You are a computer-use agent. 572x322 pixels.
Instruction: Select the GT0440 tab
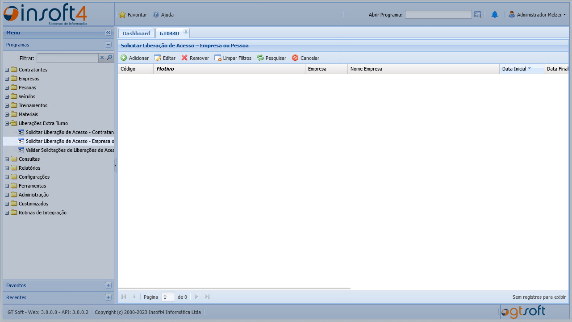[x=169, y=33]
